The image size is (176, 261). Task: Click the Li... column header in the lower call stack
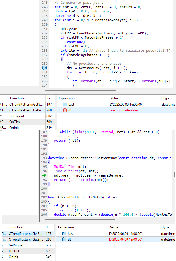coord(49,227)
